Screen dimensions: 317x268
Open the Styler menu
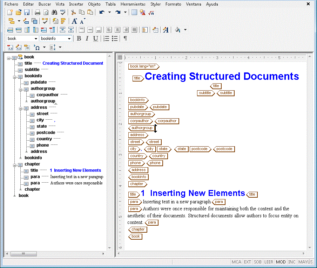155,4
